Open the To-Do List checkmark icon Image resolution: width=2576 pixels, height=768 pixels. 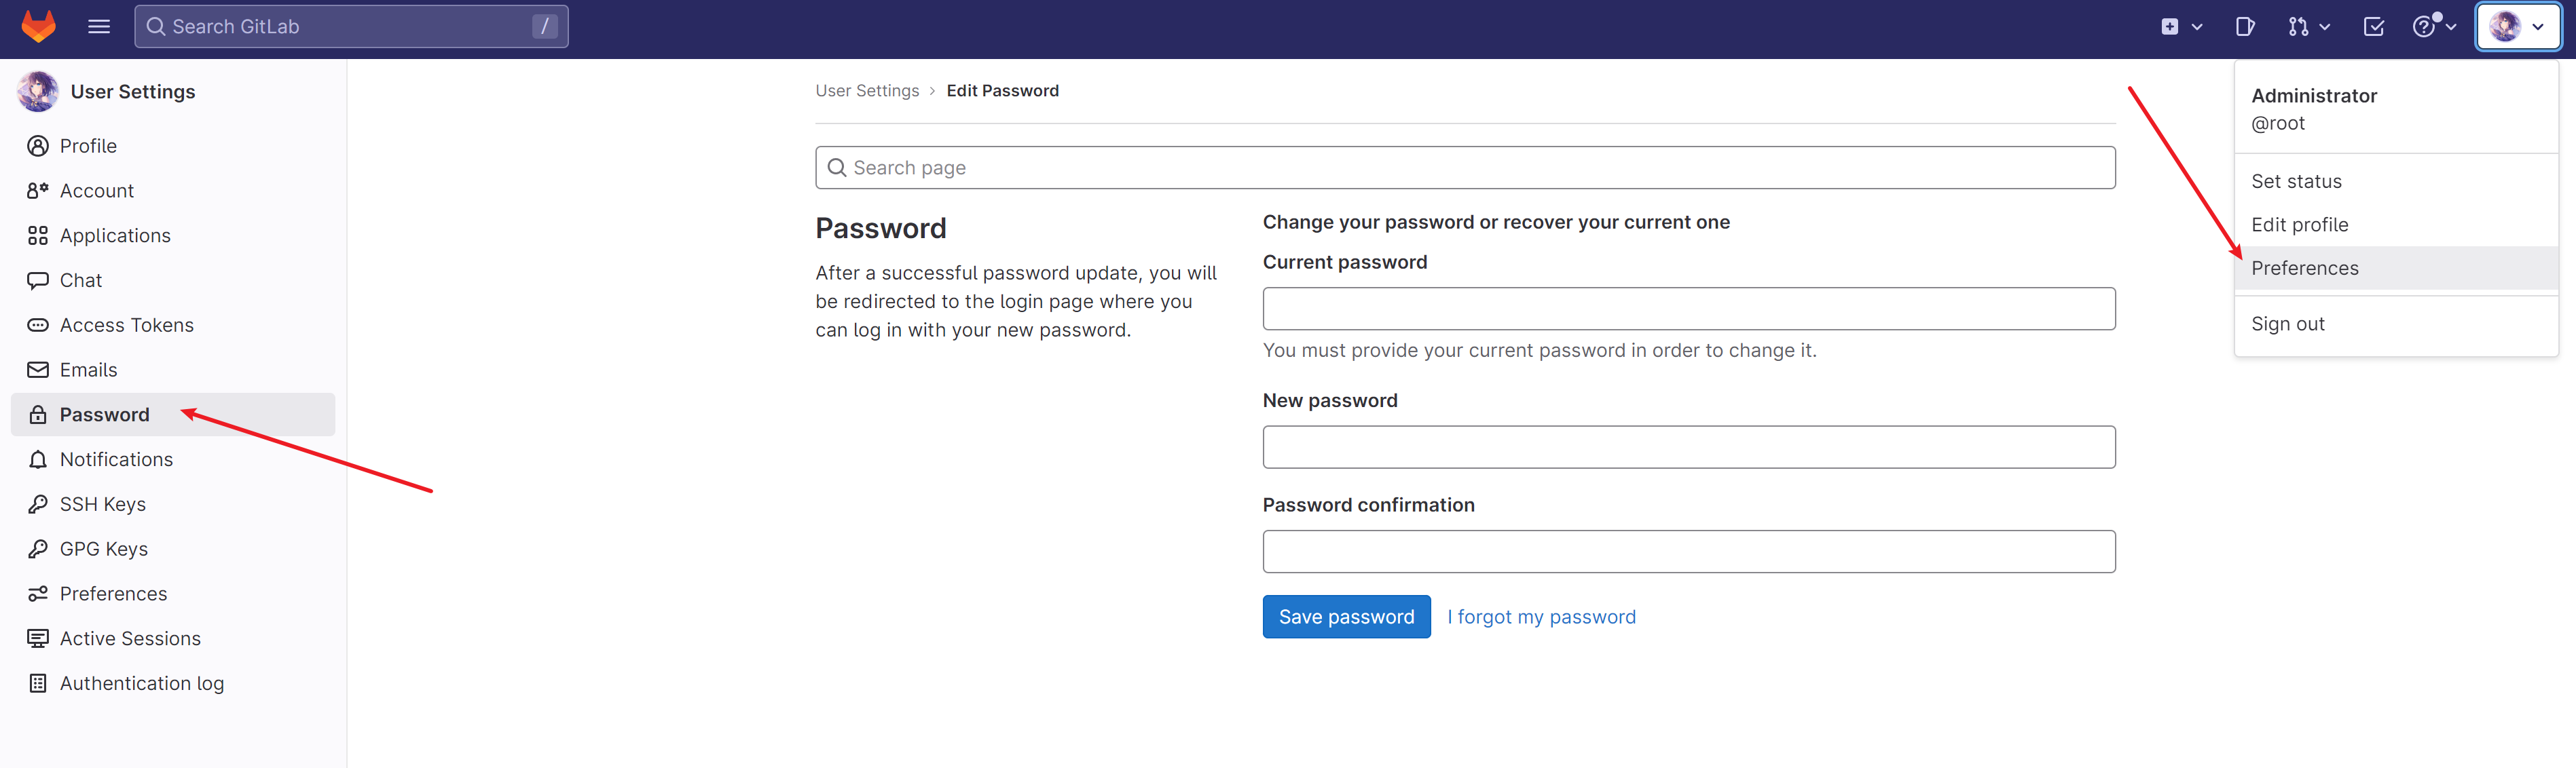2373,27
